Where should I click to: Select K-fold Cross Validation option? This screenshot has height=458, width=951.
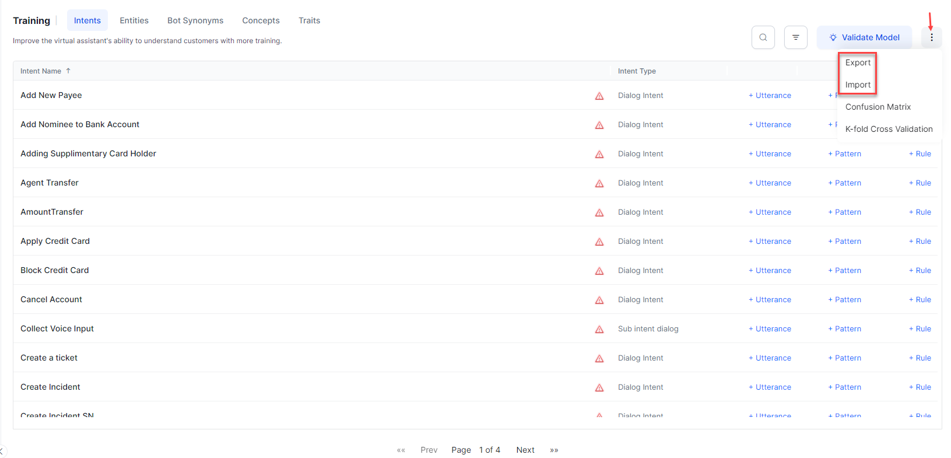click(889, 130)
